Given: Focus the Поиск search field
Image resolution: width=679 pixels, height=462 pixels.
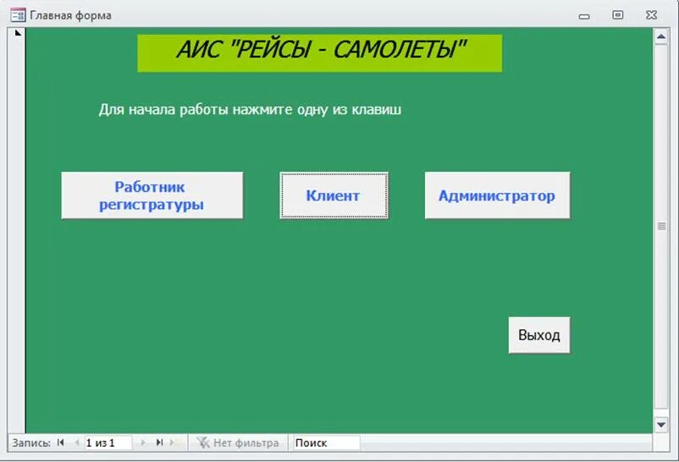Looking at the screenshot, I should click(327, 443).
